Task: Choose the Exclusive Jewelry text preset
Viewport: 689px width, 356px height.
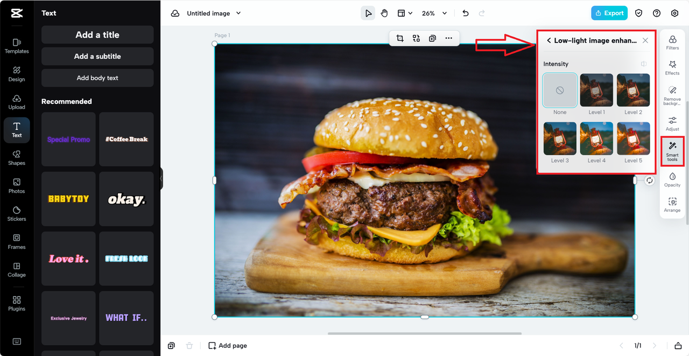Action: point(68,318)
